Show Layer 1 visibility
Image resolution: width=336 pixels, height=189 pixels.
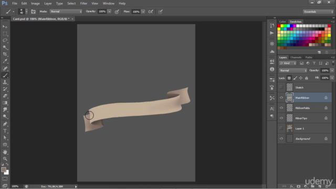pos(281,128)
